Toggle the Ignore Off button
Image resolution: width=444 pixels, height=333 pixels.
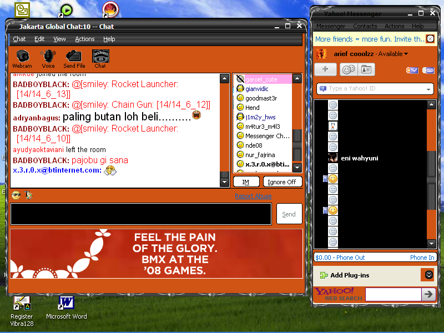point(282,182)
